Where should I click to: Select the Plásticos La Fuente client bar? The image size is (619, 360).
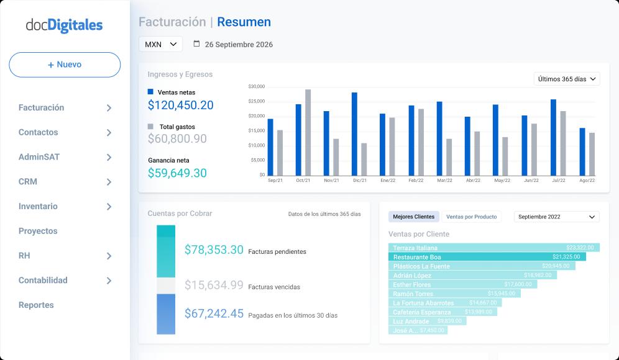[x=482, y=266]
